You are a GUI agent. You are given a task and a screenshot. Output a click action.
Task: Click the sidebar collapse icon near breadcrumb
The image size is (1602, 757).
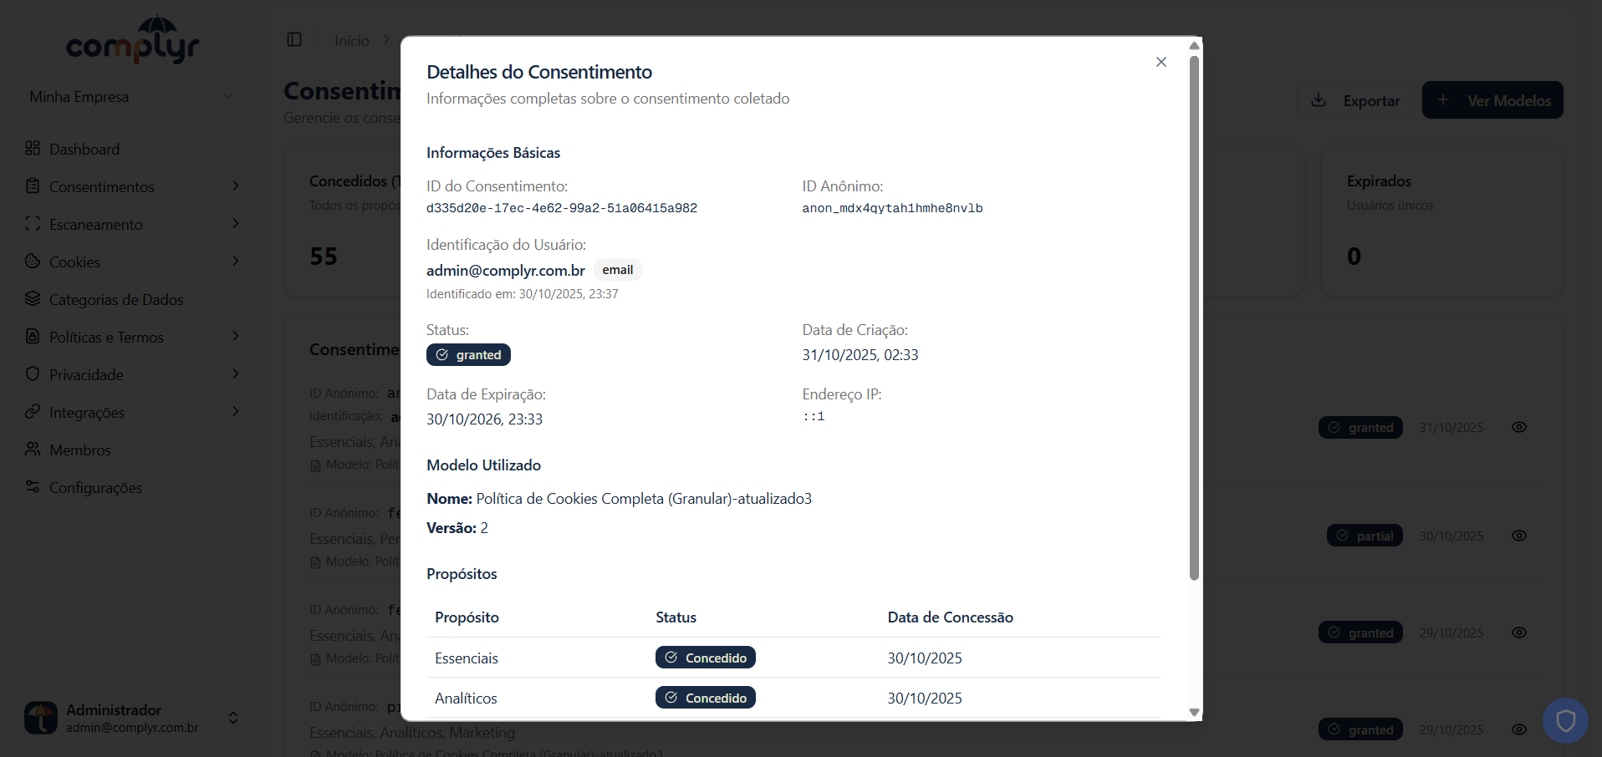pos(293,39)
